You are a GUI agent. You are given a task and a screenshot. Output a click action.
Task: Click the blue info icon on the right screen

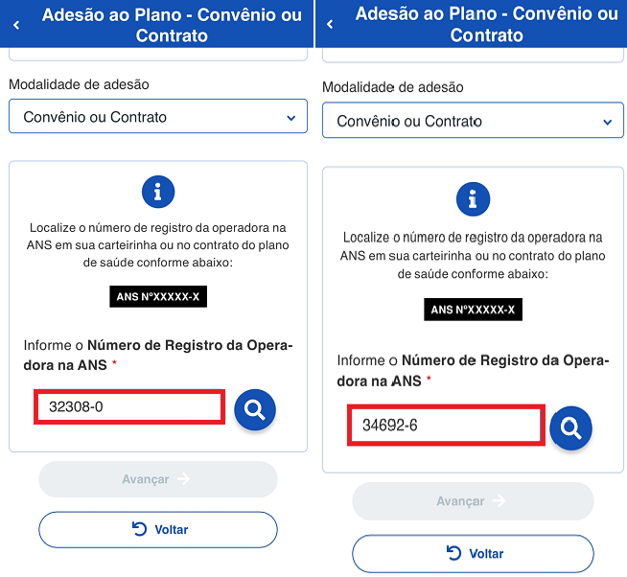(472, 198)
